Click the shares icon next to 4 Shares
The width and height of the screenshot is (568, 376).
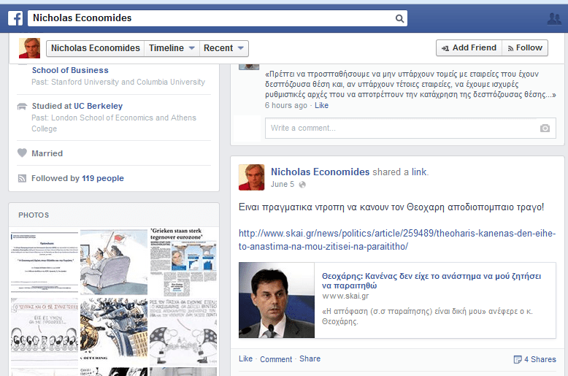pyautogui.click(x=518, y=359)
